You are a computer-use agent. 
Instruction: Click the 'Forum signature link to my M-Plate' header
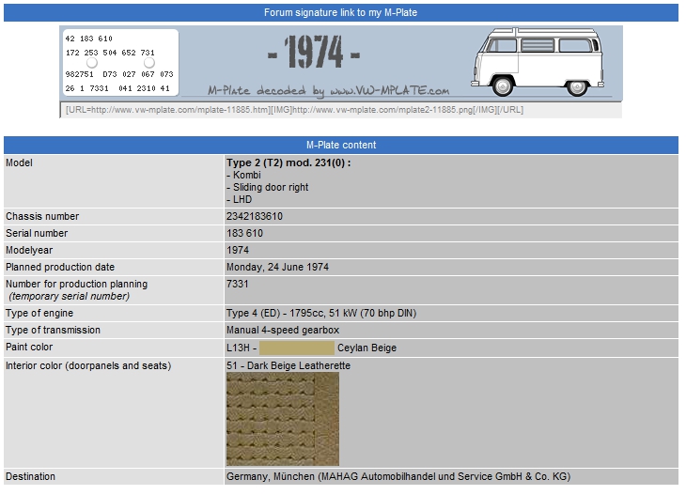click(340, 13)
